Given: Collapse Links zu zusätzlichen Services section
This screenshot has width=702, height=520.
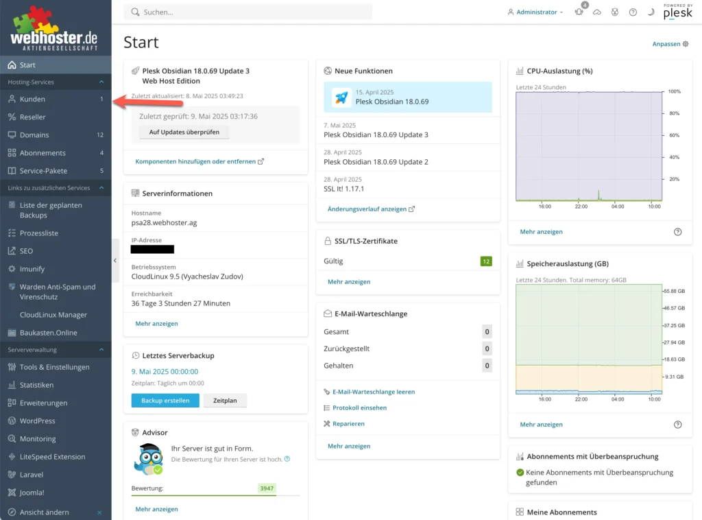Looking at the screenshot, I should (x=101, y=188).
